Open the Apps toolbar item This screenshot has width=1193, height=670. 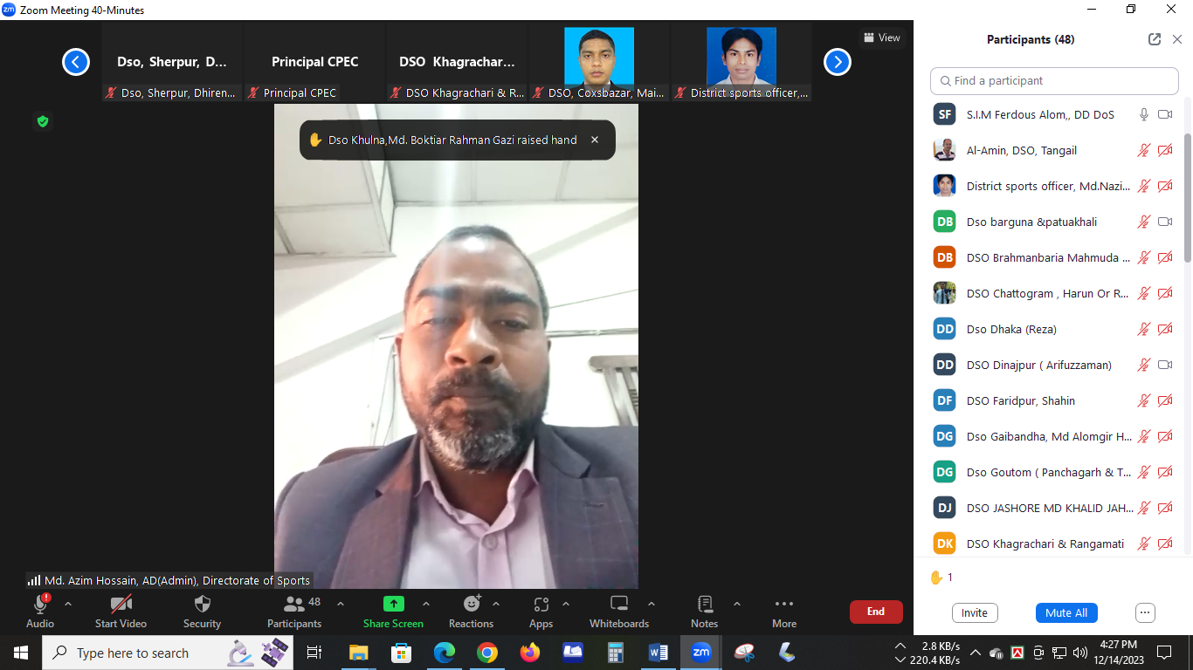point(541,611)
